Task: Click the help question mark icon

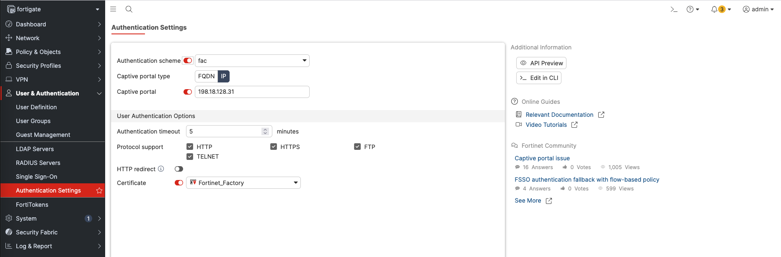Action: pos(690,9)
